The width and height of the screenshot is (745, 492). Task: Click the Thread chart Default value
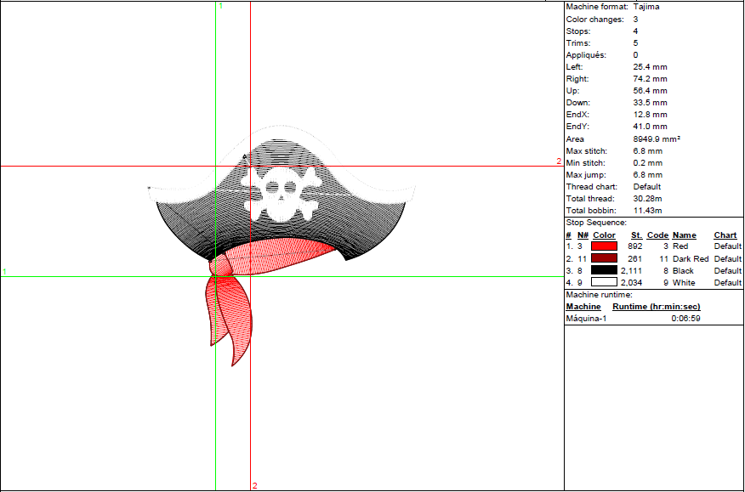[x=647, y=187]
